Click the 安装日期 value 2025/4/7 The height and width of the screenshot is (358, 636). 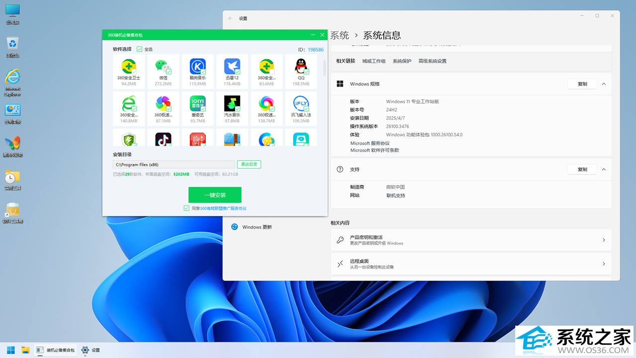pos(397,118)
